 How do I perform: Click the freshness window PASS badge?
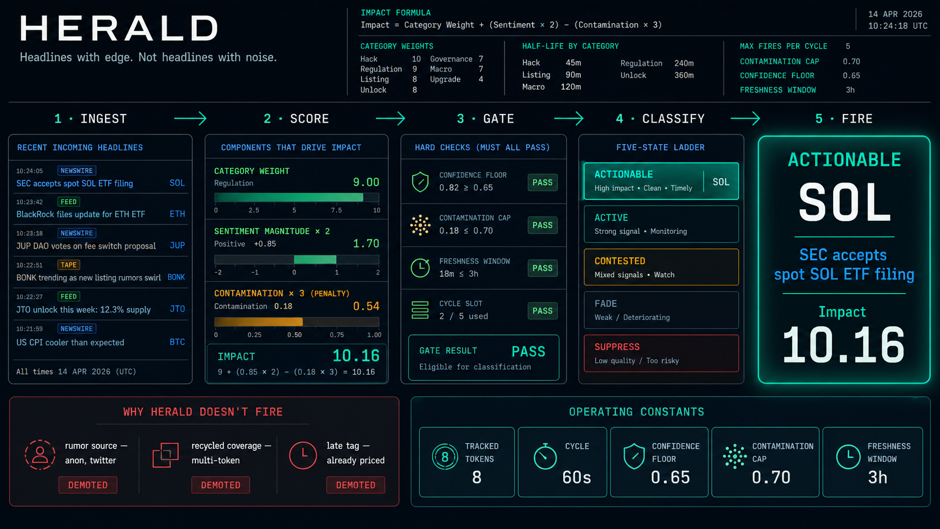point(543,268)
